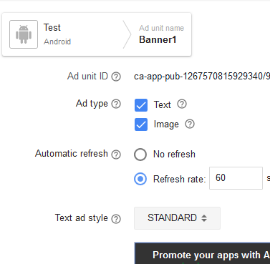Select the No refresh radio option

pos(140,155)
